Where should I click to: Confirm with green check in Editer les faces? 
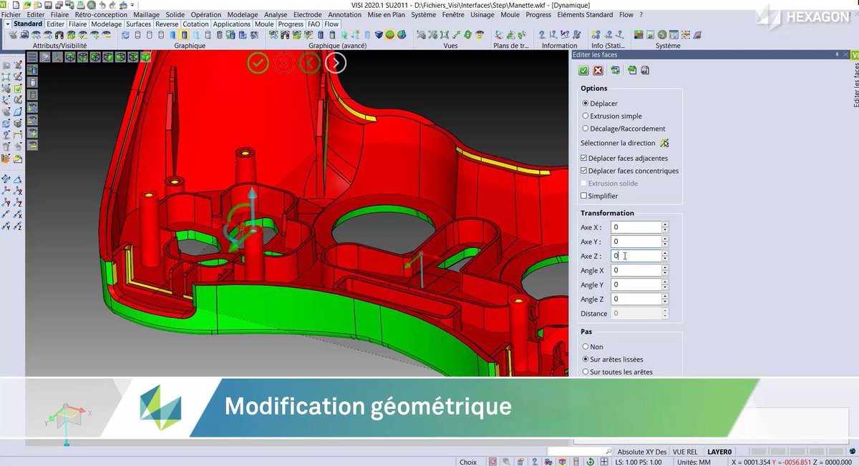tap(583, 70)
